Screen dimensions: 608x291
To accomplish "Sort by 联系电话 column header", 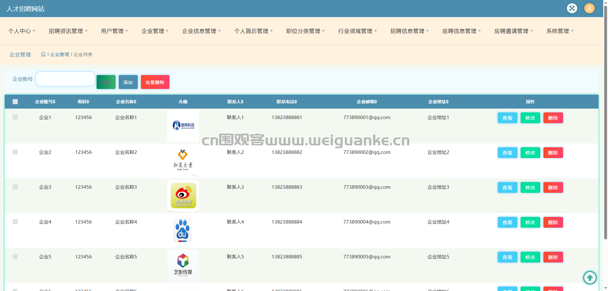I will (287, 102).
